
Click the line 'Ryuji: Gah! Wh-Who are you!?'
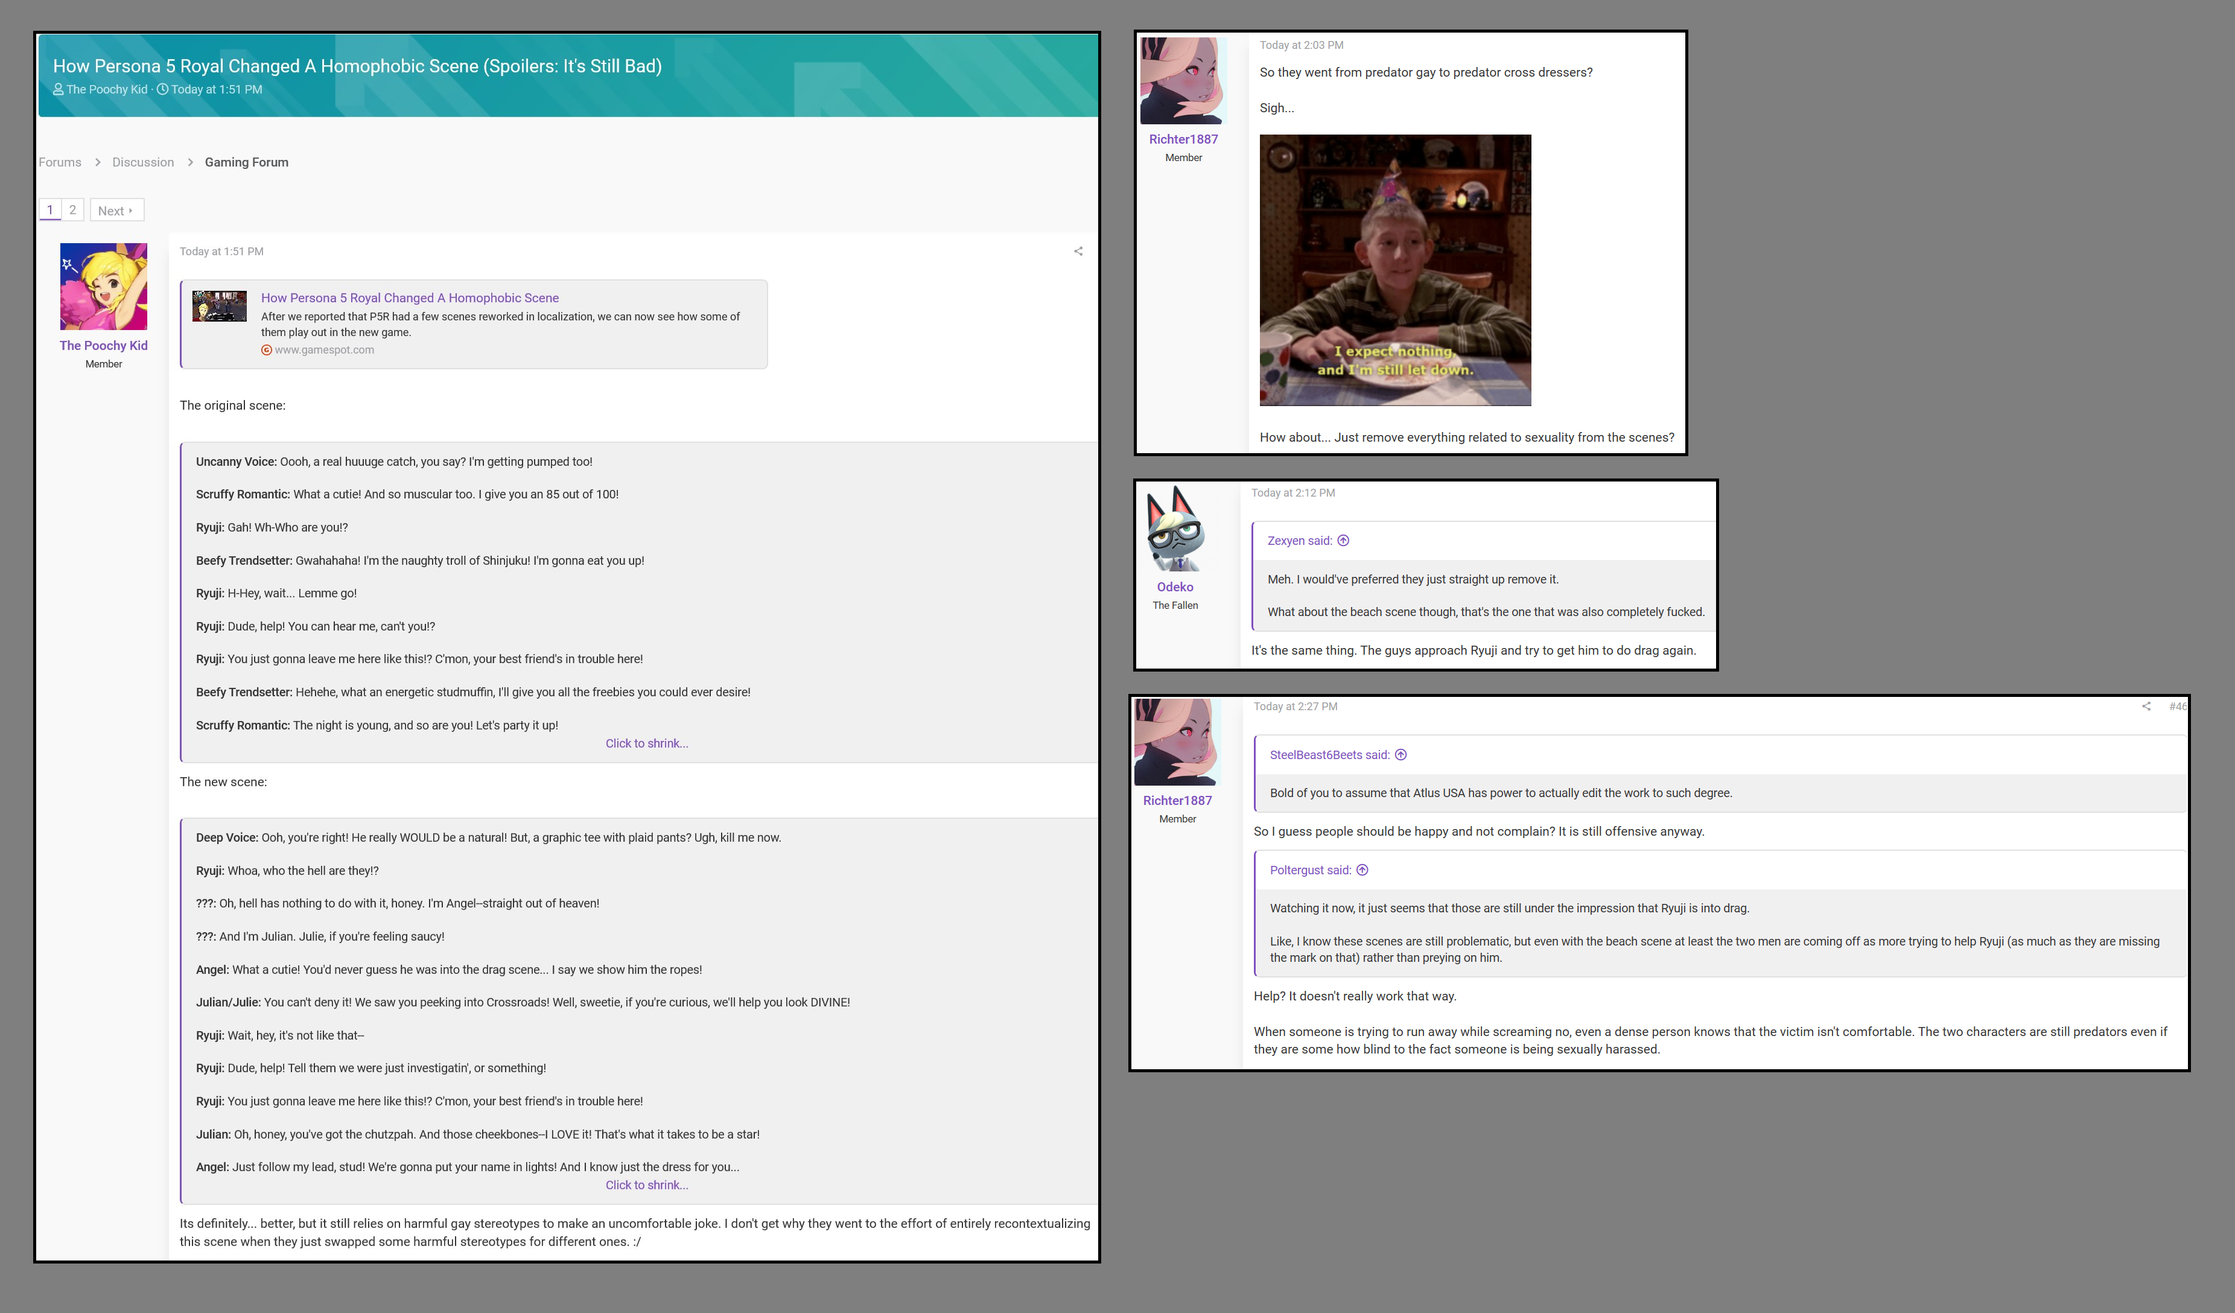272,528
